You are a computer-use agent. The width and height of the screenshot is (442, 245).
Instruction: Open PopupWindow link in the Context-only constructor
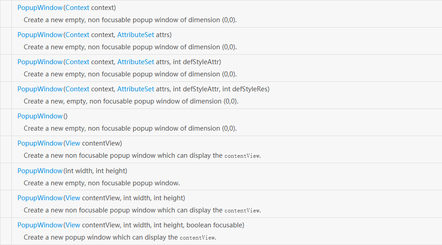point(40,8)
